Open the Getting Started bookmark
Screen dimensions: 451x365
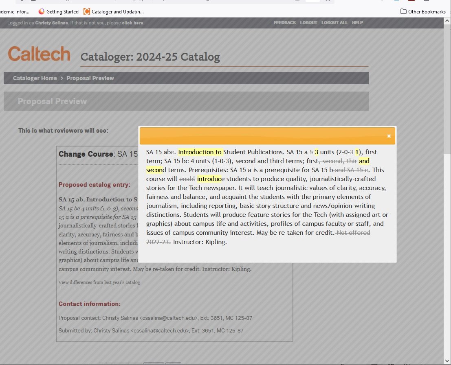pyautogui.click(x=58, y=12)
